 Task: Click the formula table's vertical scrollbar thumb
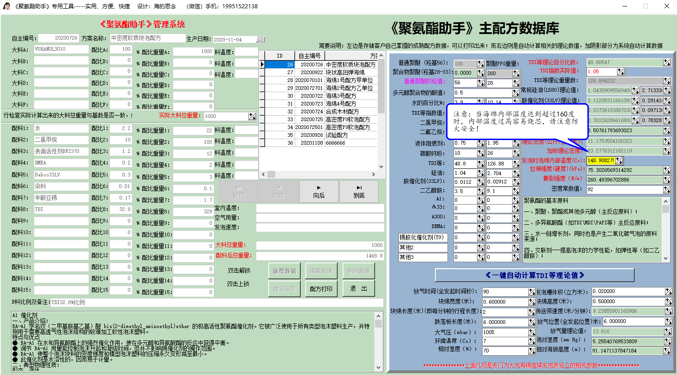point(381,87)
